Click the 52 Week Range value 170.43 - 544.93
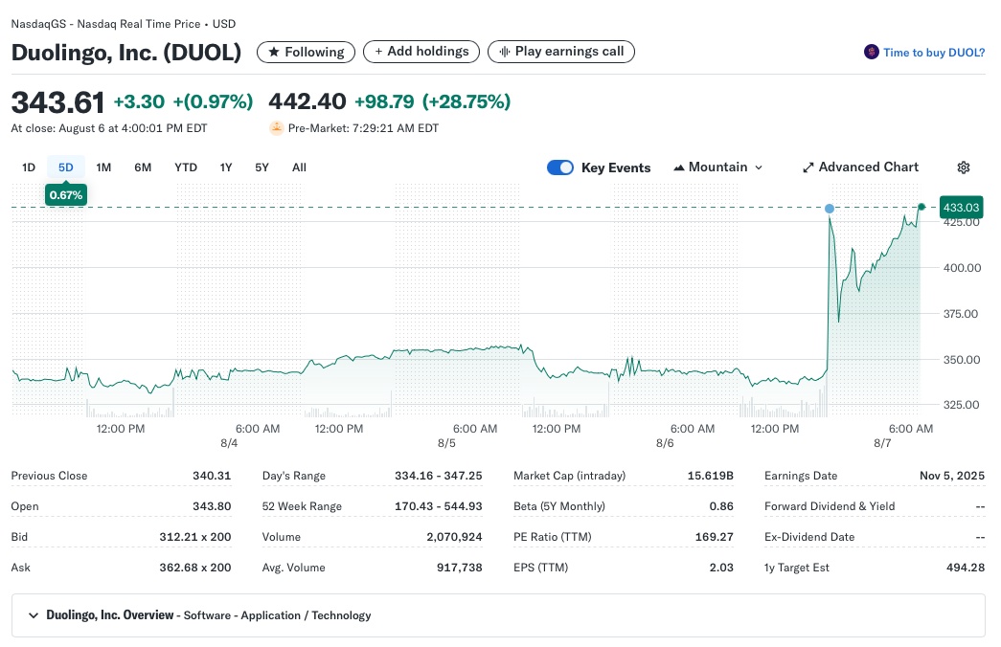This screenshot has height=647, width=1001. click(438, 506)
